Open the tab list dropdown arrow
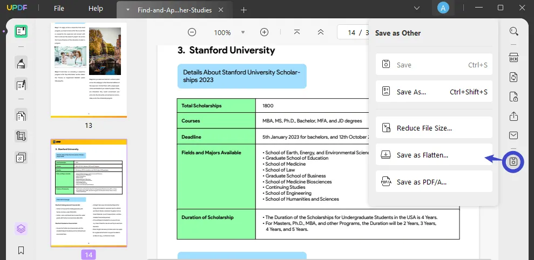Viewport: 534px width, 260px height. (127, 10)
